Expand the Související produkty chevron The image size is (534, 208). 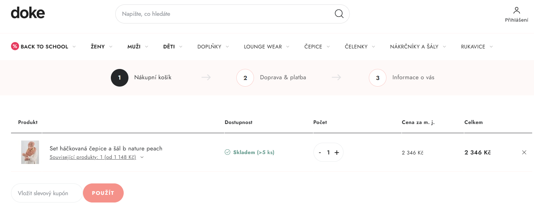(x=142, y=157)
